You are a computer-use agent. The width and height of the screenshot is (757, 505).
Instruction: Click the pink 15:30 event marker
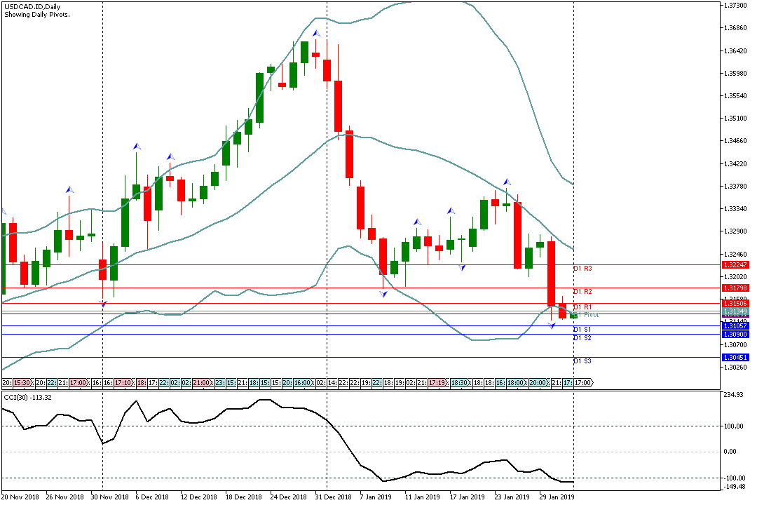[22, 383]
